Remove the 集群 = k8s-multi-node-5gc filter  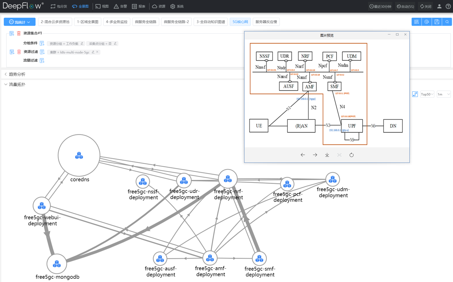[x=97, y=52]
